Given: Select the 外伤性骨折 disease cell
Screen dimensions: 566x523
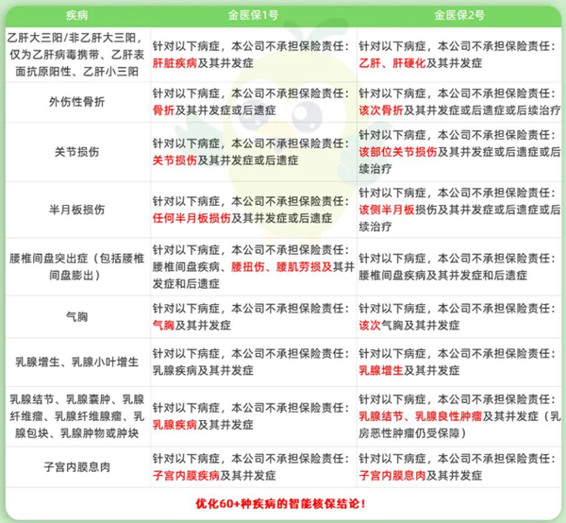Looking at the screenshot, I should pos(77,102).
